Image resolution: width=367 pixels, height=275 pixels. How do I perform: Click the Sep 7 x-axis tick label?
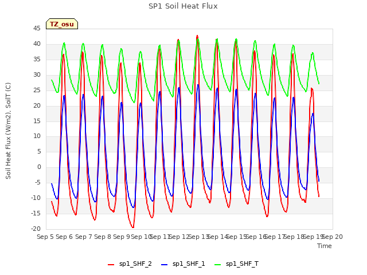tap(84, 237)
